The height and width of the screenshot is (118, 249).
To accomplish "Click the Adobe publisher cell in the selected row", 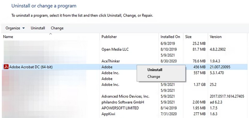I will click(x=107, y=67).
